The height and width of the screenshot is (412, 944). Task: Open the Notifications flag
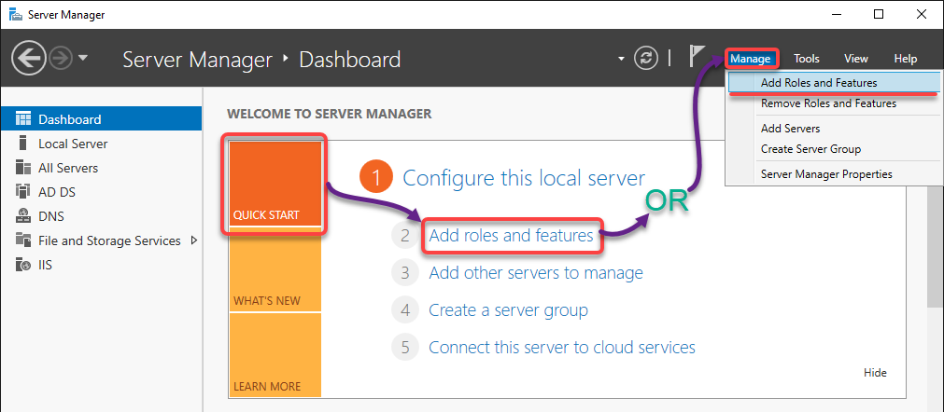(696, 57)
